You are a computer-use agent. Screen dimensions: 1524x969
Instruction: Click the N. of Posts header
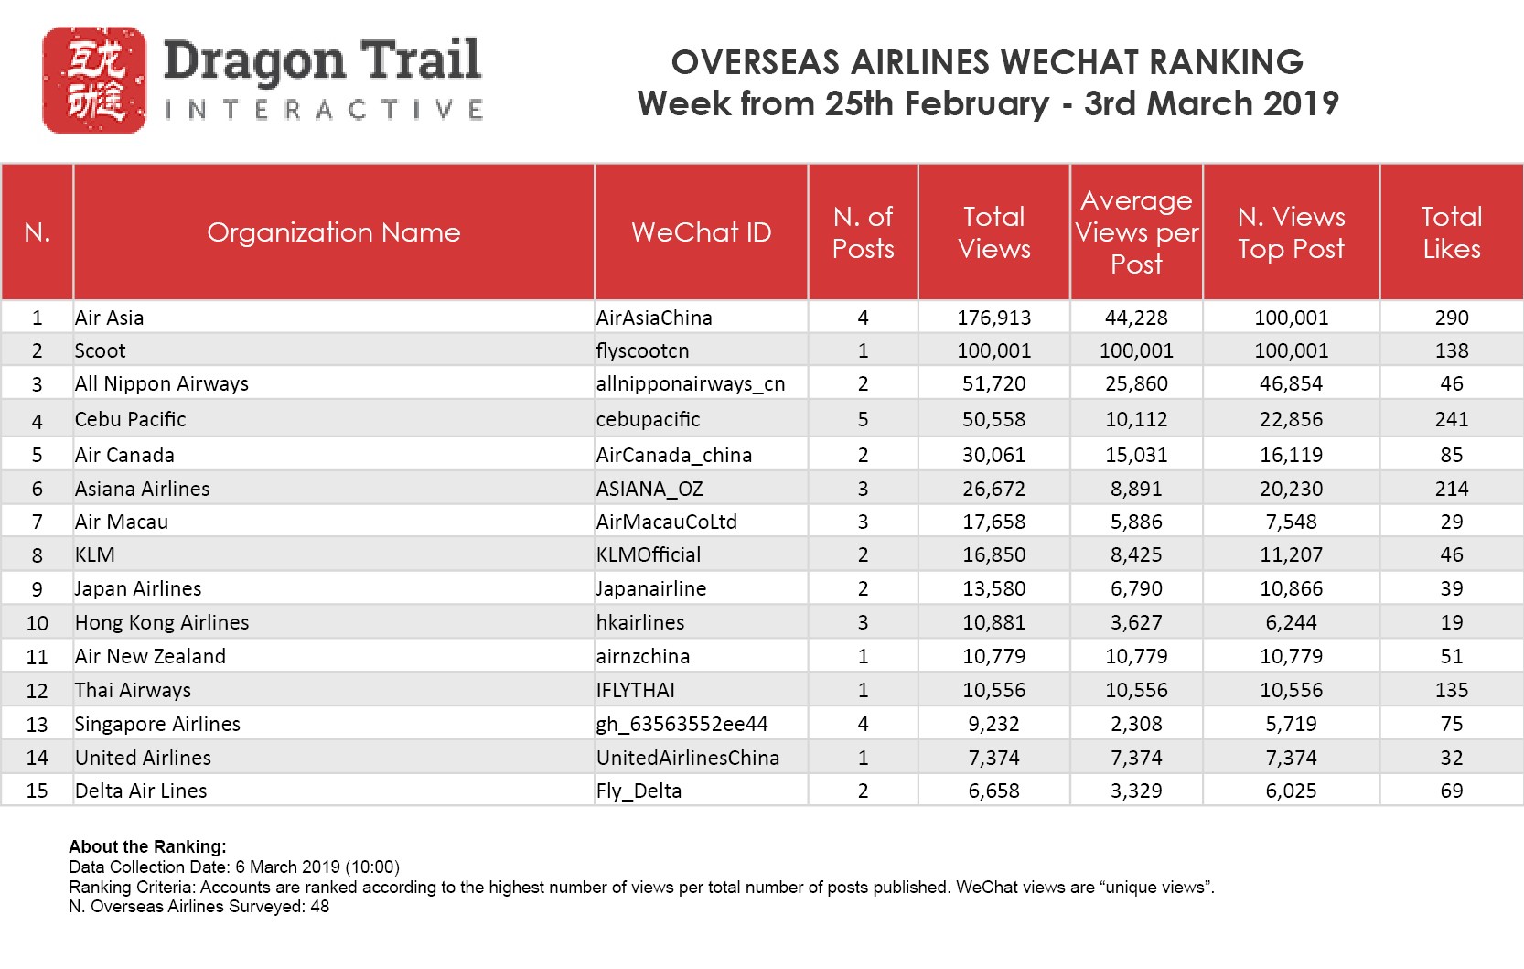tap(863, 232)
